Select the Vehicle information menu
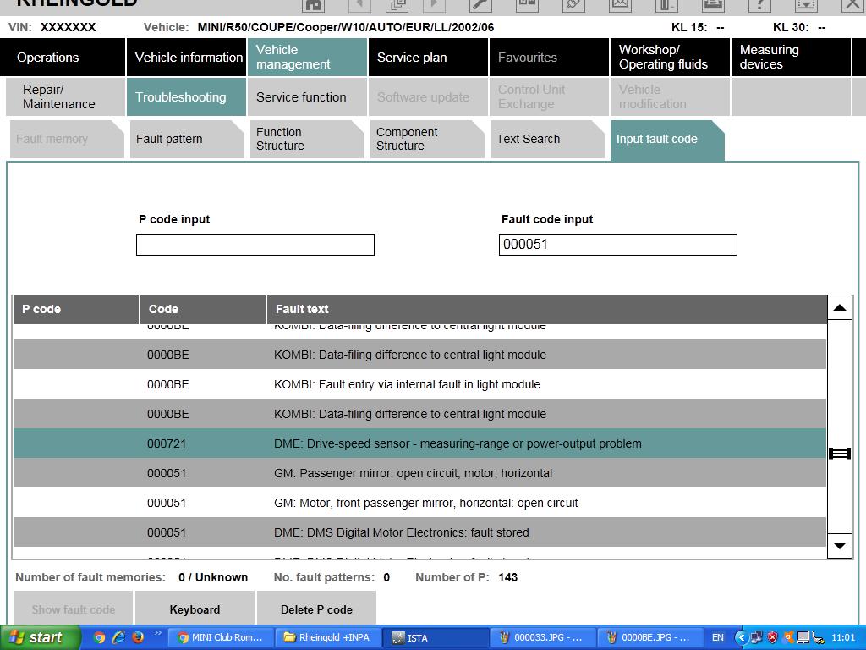This screenshot has height=650, width=866. [x=188, y=58]
